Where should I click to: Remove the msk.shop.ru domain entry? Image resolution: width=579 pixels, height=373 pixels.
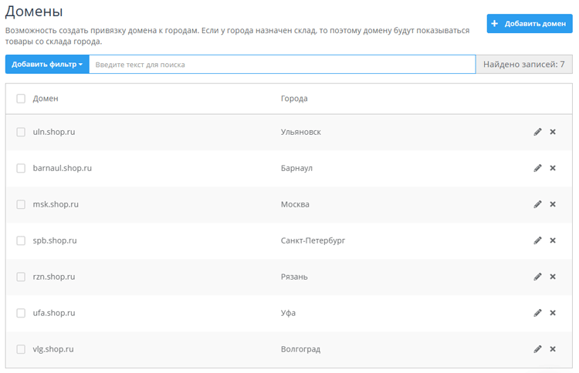[553, 204]
